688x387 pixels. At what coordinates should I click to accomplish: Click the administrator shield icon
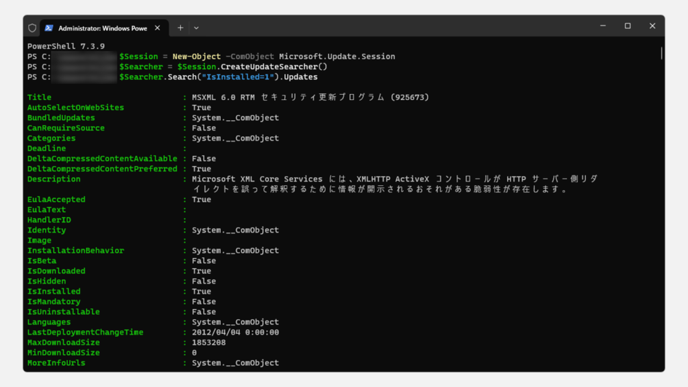[32, 28]
